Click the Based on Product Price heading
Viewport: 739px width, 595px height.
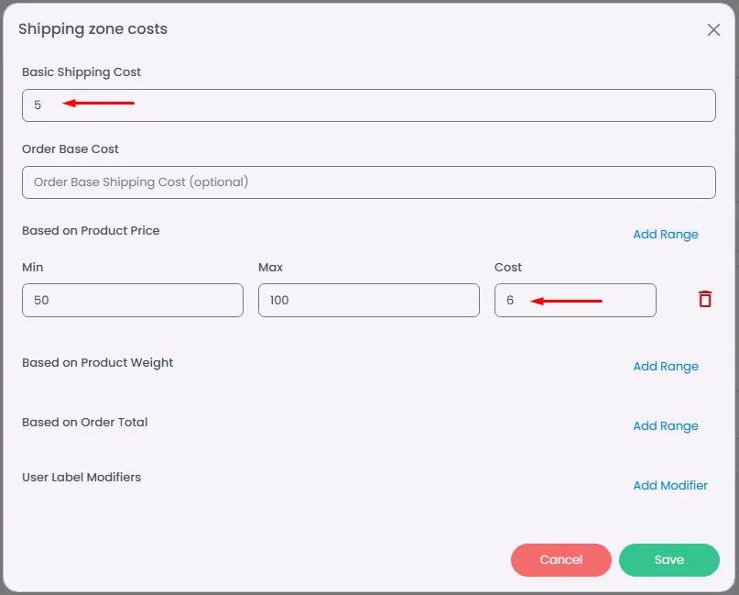[91, 231]
